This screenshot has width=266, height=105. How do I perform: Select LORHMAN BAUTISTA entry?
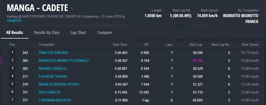tap(55, 100)
